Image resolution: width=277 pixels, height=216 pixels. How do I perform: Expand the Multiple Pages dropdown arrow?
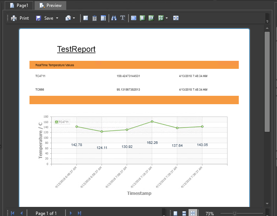click(x=167, y=18)
